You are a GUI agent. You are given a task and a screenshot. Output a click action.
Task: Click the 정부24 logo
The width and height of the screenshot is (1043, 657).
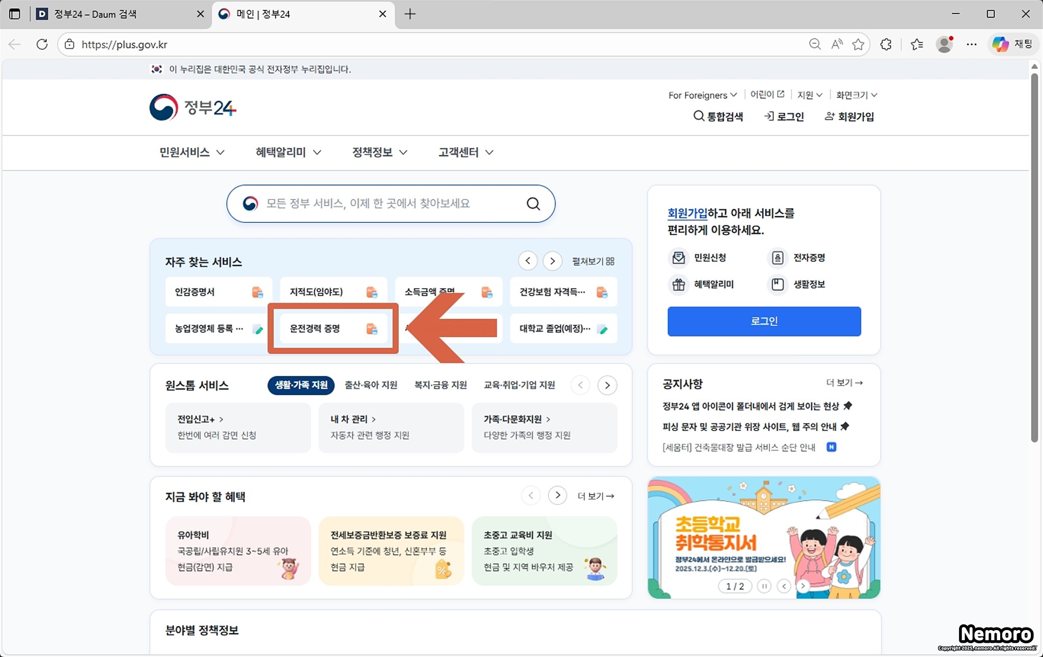(193, 107)
